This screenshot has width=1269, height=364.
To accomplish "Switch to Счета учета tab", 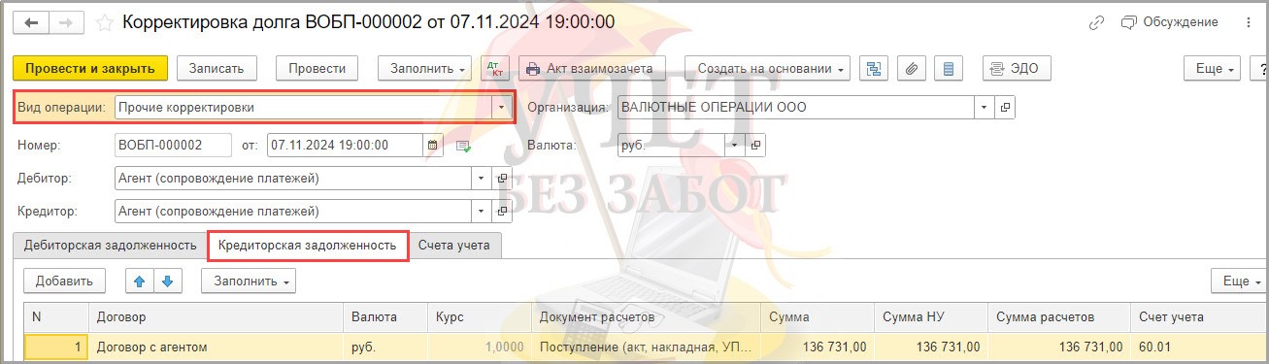I will [x=454, y=246].
